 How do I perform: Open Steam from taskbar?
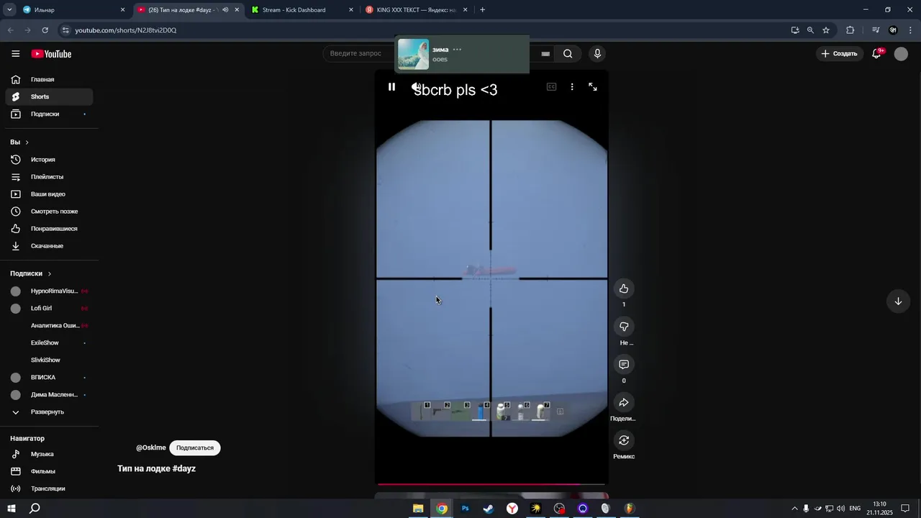(x=489, y=509)
